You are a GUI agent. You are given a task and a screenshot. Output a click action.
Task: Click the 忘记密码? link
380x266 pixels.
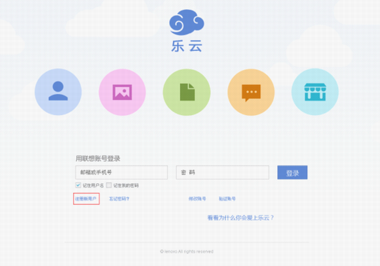point(119,199)
